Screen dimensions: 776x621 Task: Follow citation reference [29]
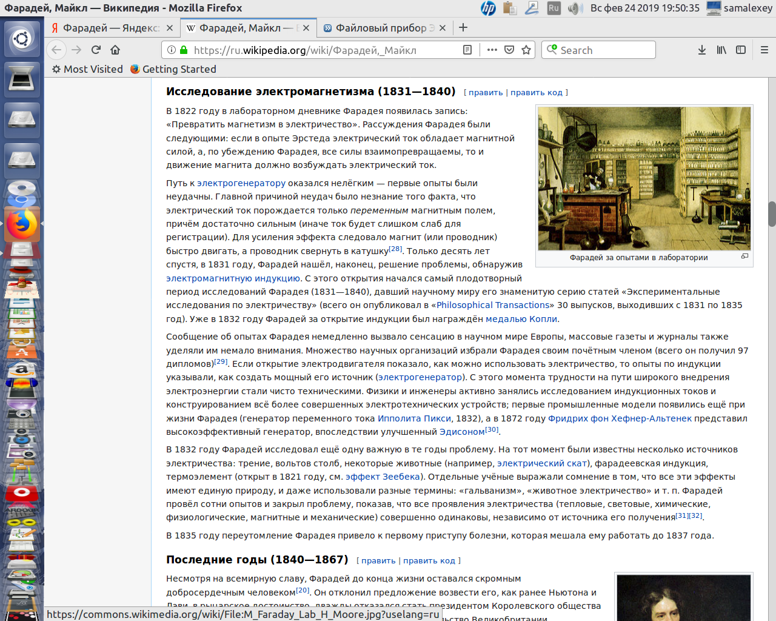tap(221, 361)
